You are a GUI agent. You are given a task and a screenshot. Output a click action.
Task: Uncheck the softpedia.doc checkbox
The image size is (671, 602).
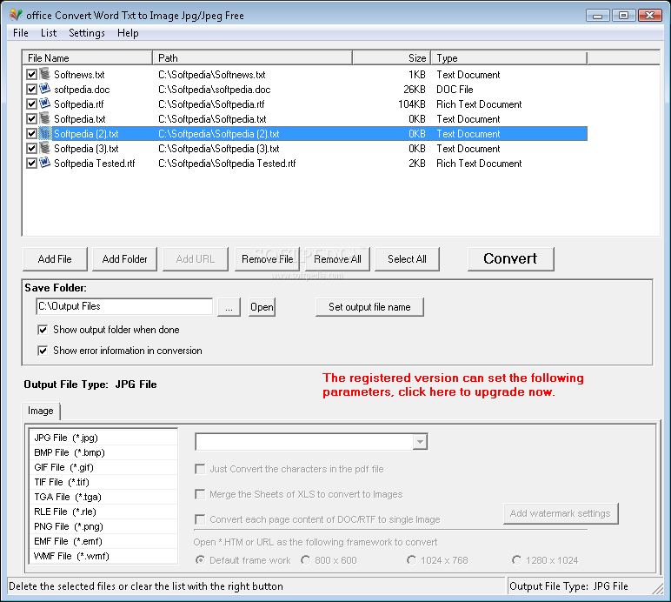(31, 90)
